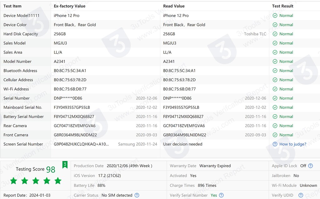320x199 pixels.
Task: Click the Device Model11111 row label
Action: (x=22, y=16)
